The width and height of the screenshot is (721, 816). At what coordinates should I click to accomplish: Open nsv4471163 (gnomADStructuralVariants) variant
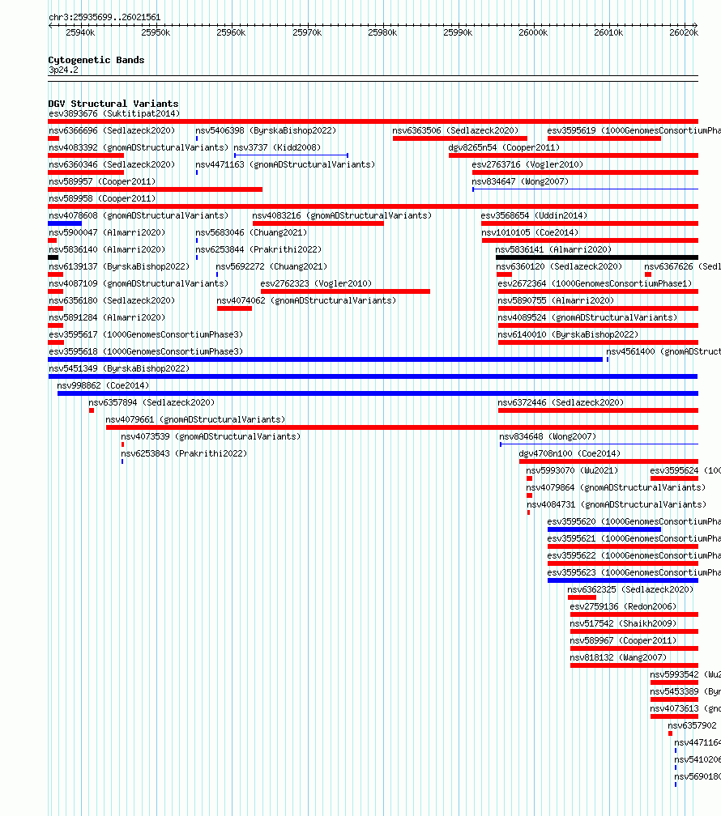(x=285, y=164)
